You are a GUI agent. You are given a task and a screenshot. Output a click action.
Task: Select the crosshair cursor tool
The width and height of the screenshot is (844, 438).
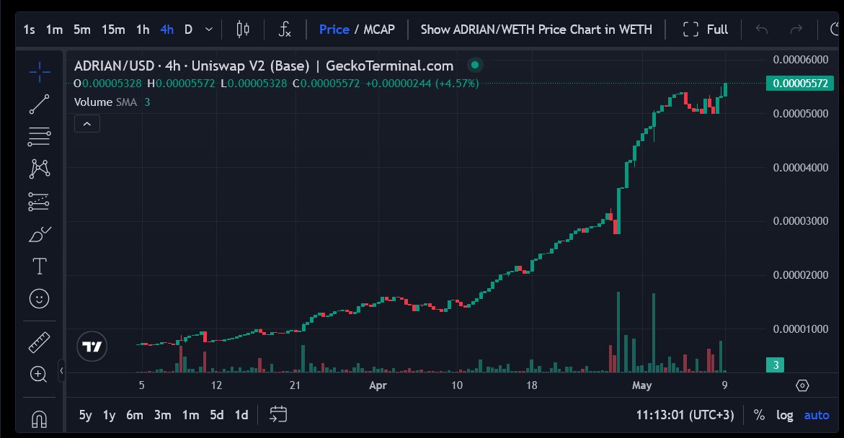coord(40,72)
